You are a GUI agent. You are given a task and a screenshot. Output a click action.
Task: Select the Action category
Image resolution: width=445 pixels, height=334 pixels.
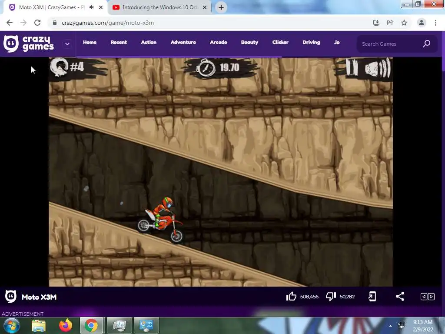[149, 42]
